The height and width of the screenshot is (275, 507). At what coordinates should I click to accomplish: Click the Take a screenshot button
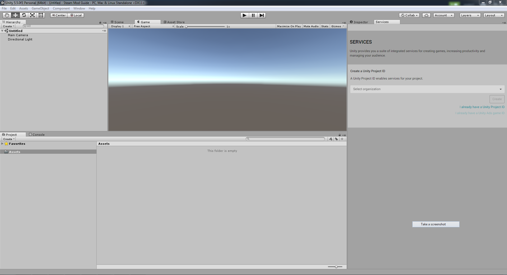click(436, 224)
